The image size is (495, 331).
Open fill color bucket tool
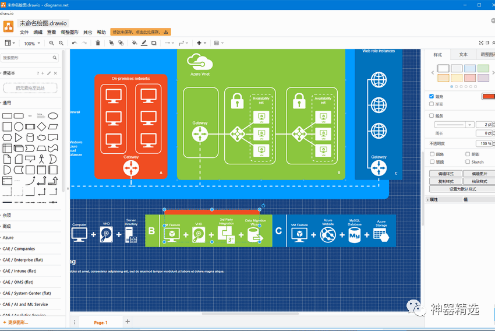tap(135, 43)
